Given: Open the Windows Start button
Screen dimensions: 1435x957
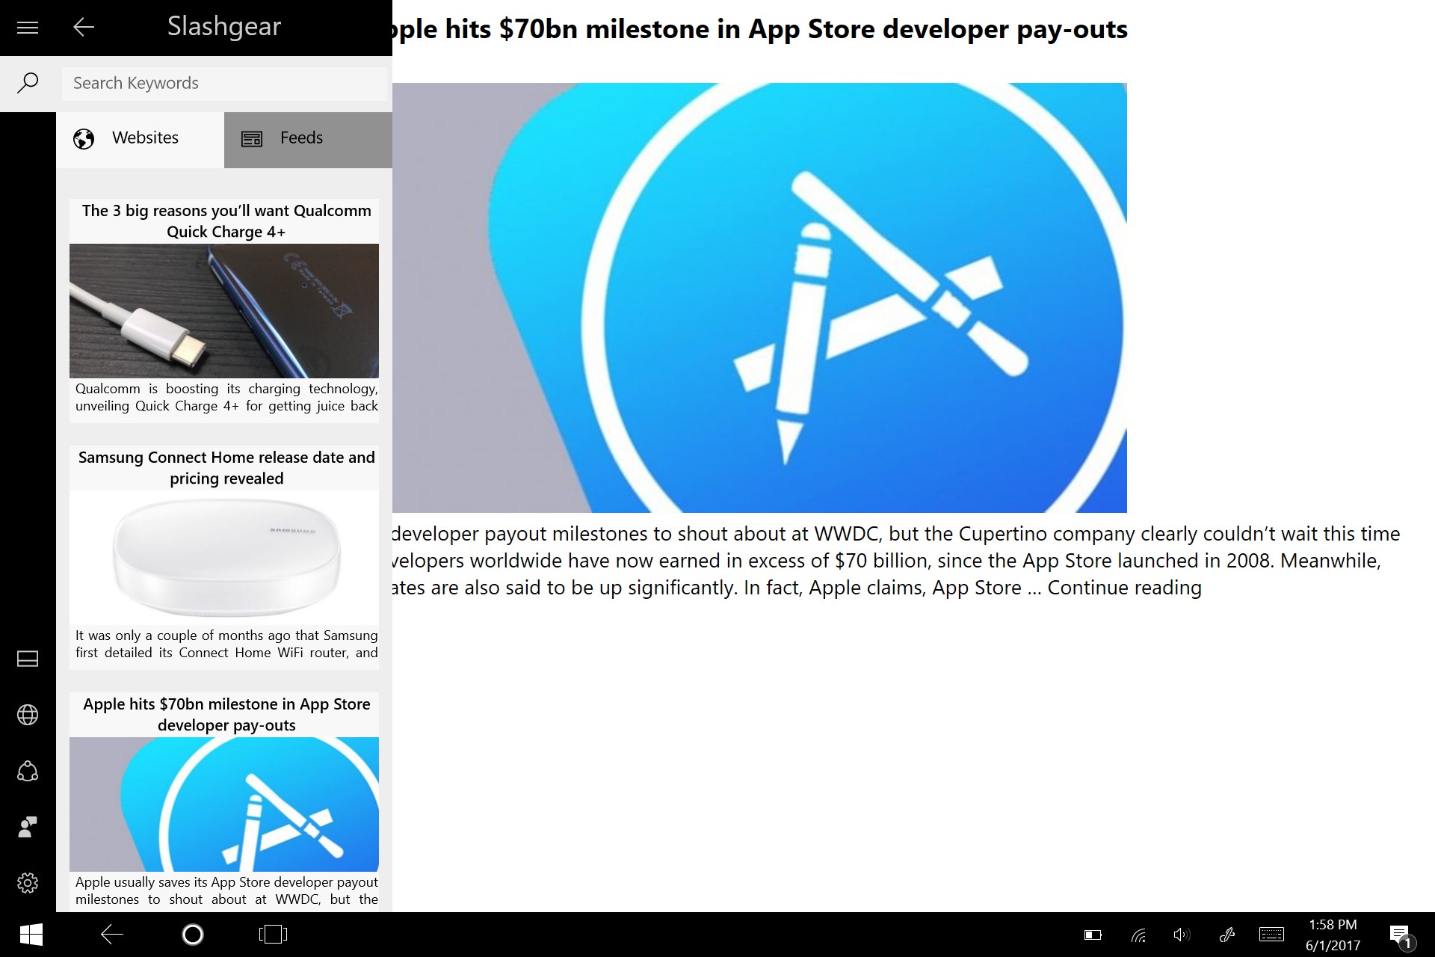Looking at the screenshot, I should (31, 935).
